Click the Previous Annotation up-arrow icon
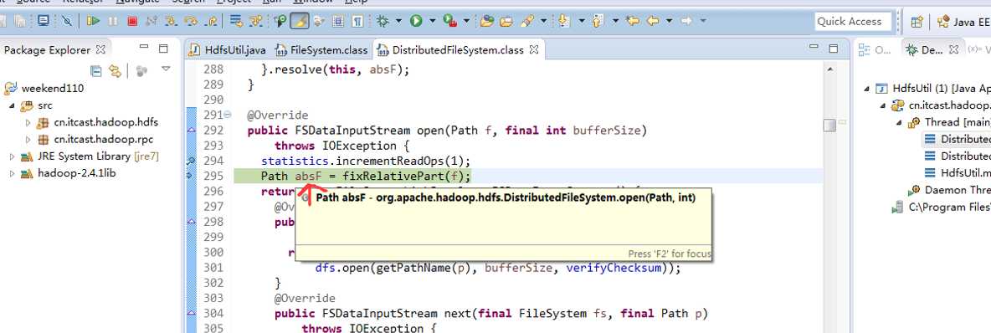The width and height of the screenshot is (991, 333). click(x=598, y=21)
